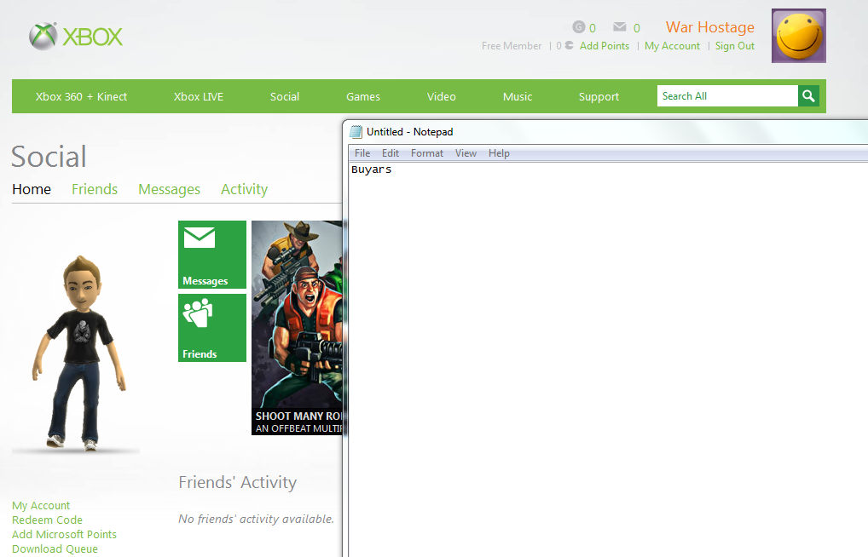The image size is (868, 557).
Task: Click Add Microsoft Points link
Action: click(x=64, y=534)
